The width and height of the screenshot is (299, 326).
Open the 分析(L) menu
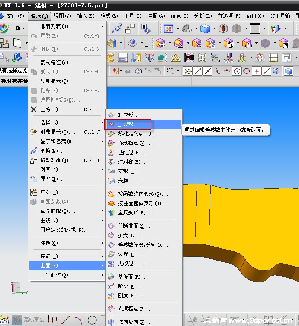(203, 16)
